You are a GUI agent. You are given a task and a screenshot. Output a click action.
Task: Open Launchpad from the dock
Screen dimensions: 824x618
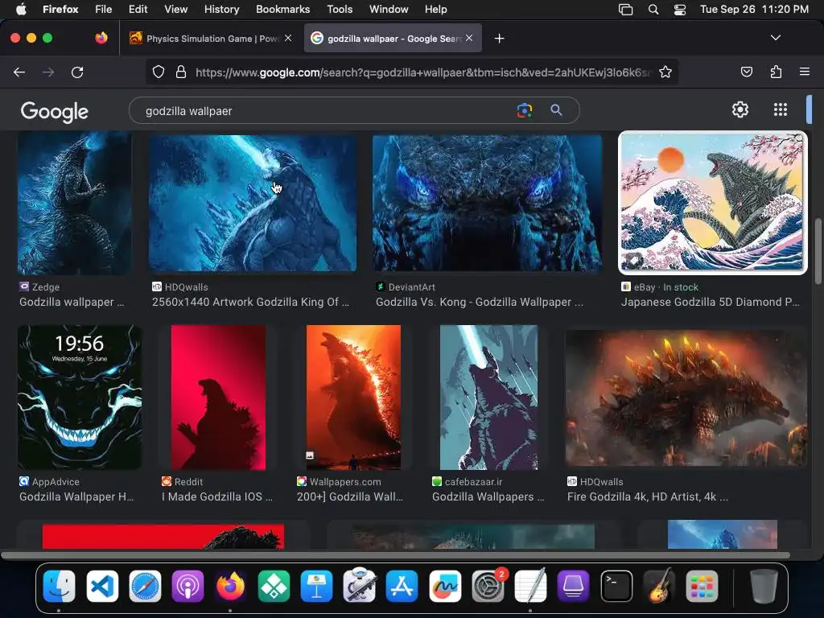(x=702, y=587)
